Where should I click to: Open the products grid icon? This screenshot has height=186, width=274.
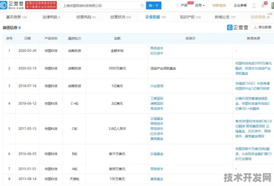click(178, 6)
